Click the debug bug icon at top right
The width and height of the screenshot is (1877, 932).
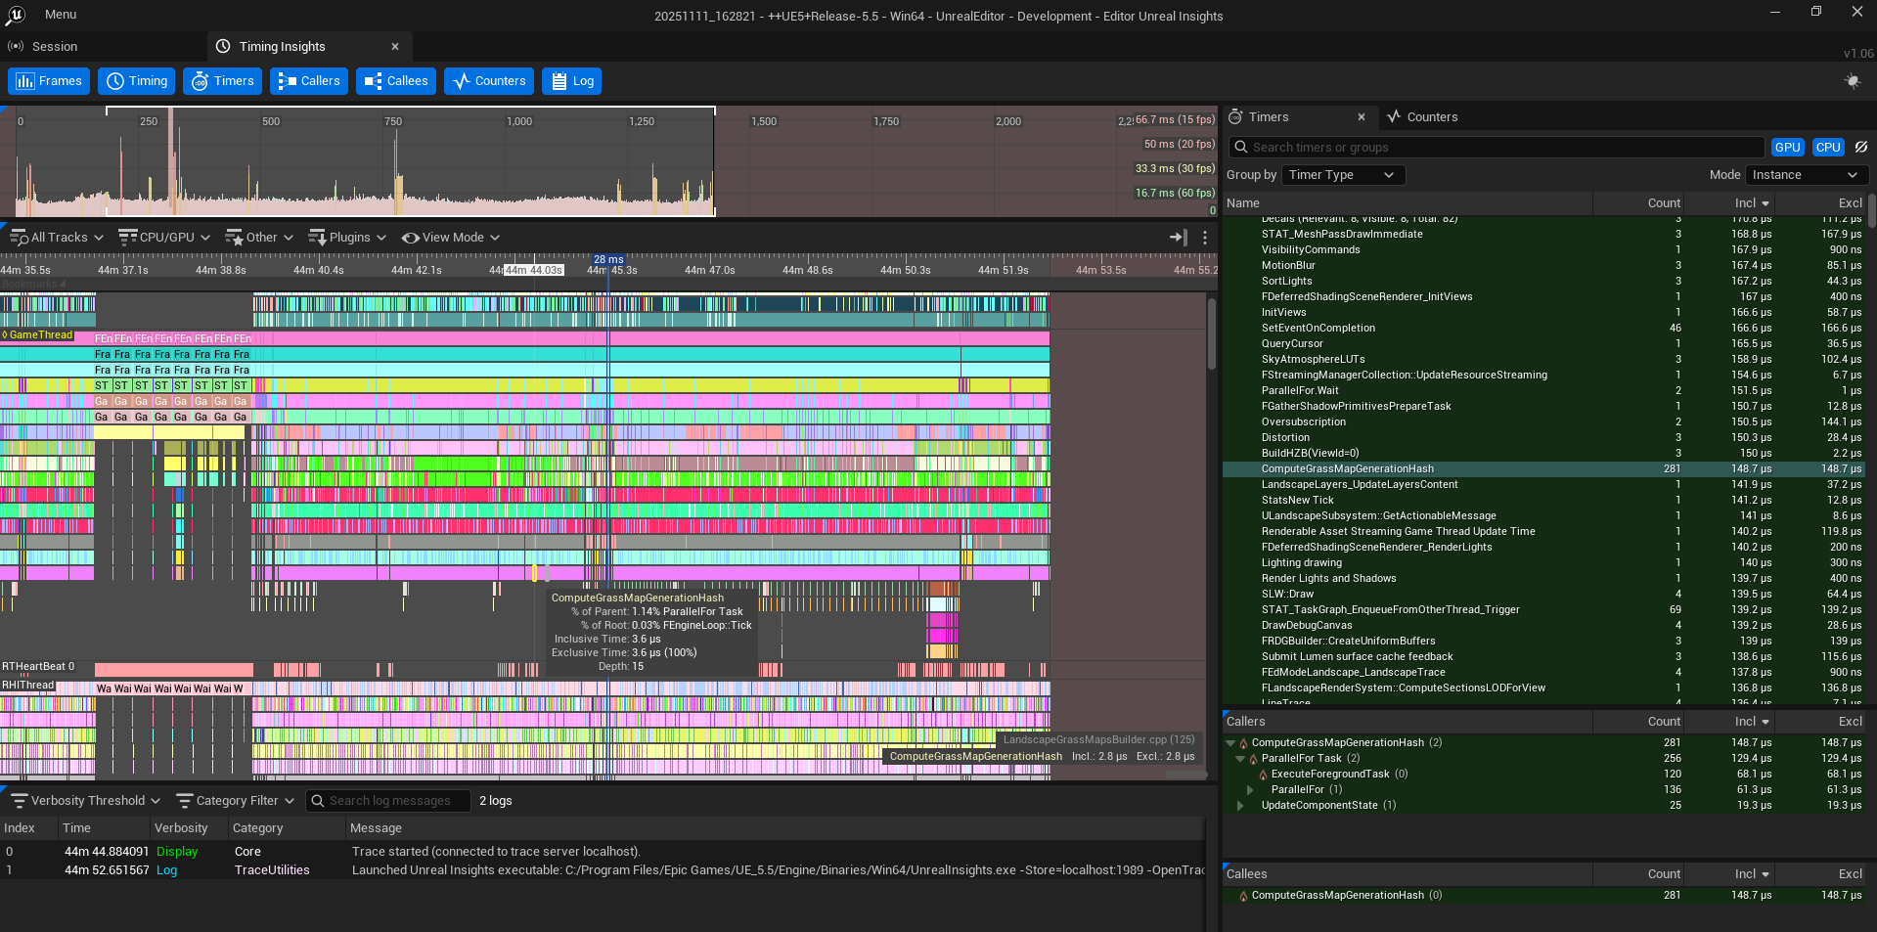(x=1852, y=81)
